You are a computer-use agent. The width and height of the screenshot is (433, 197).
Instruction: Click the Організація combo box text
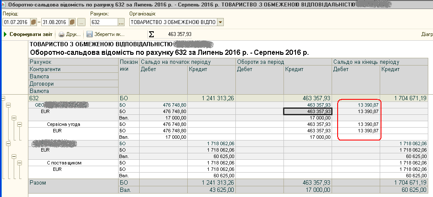point(173,22)
